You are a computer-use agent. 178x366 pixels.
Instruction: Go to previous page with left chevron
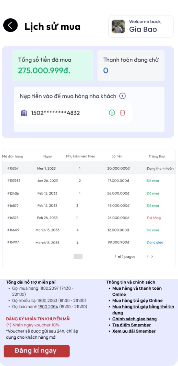[x=147, y=256]
